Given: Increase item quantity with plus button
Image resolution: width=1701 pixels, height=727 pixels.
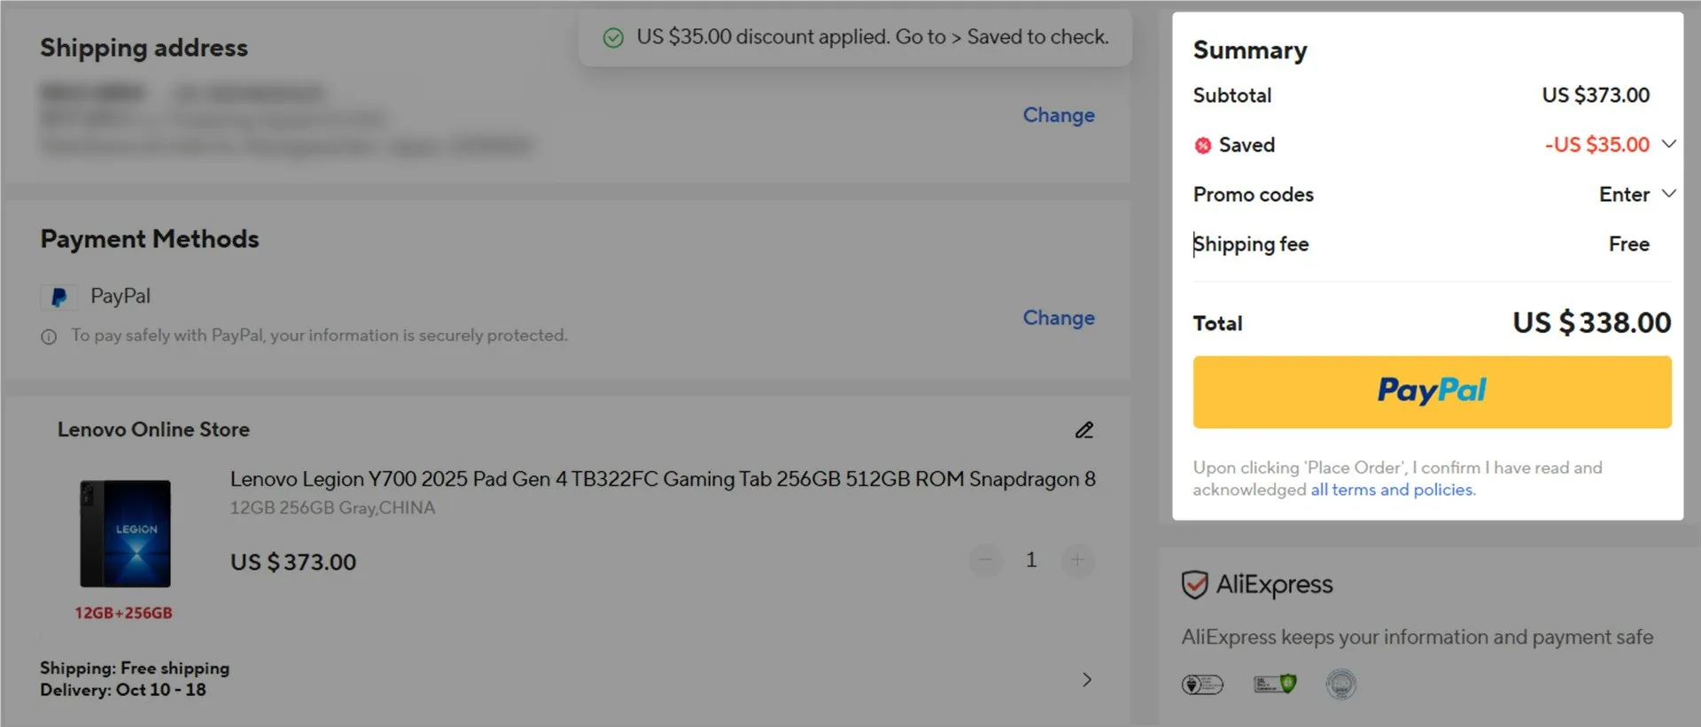Looking at the screenshot, I should tap(1077, 560).
